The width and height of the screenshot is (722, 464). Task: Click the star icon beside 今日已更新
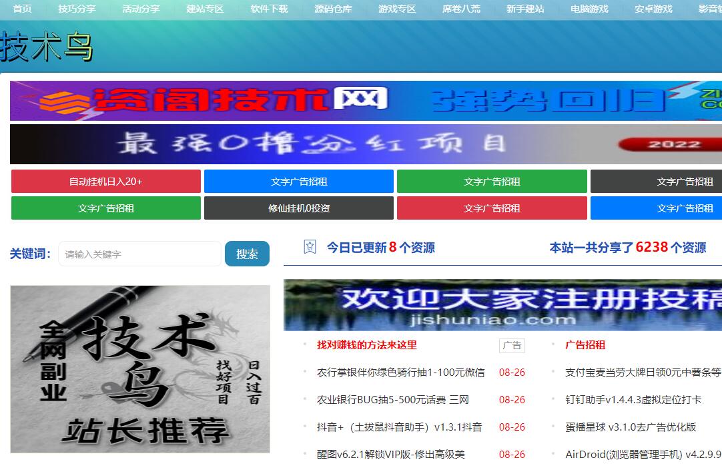tap(310, 247)
